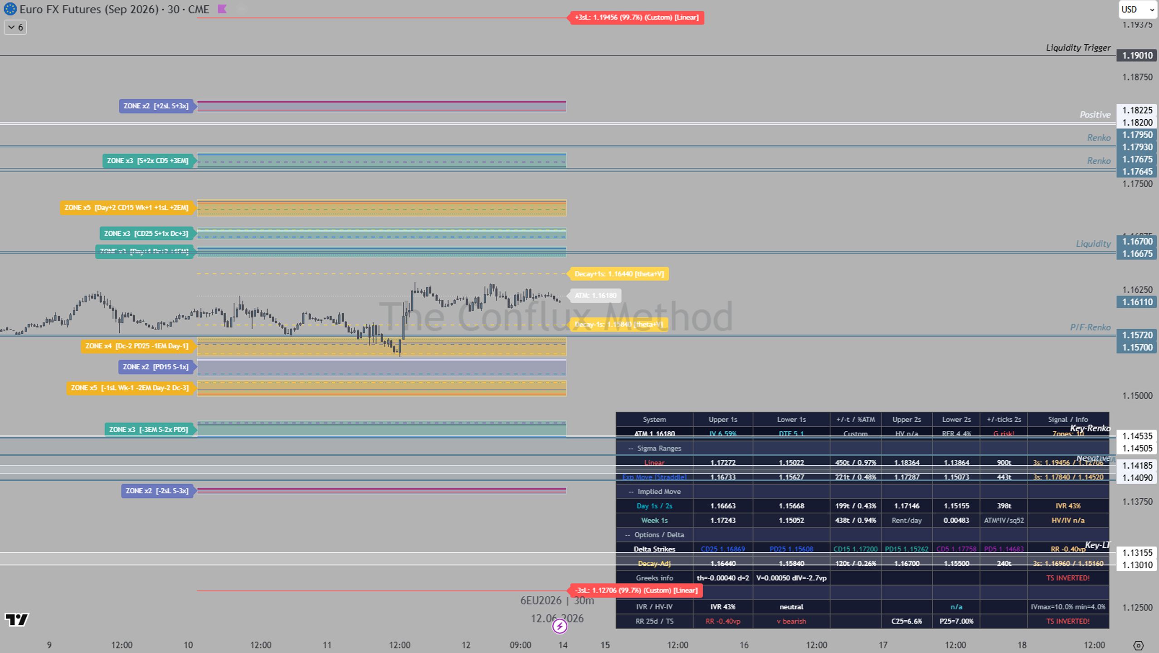Open the TradingView logo at bottom left
The height and width of the screenshot is (653, 1159).
(17, 619)
